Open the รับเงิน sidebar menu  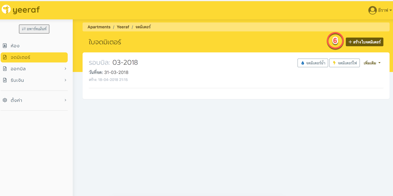click(34, 80)
